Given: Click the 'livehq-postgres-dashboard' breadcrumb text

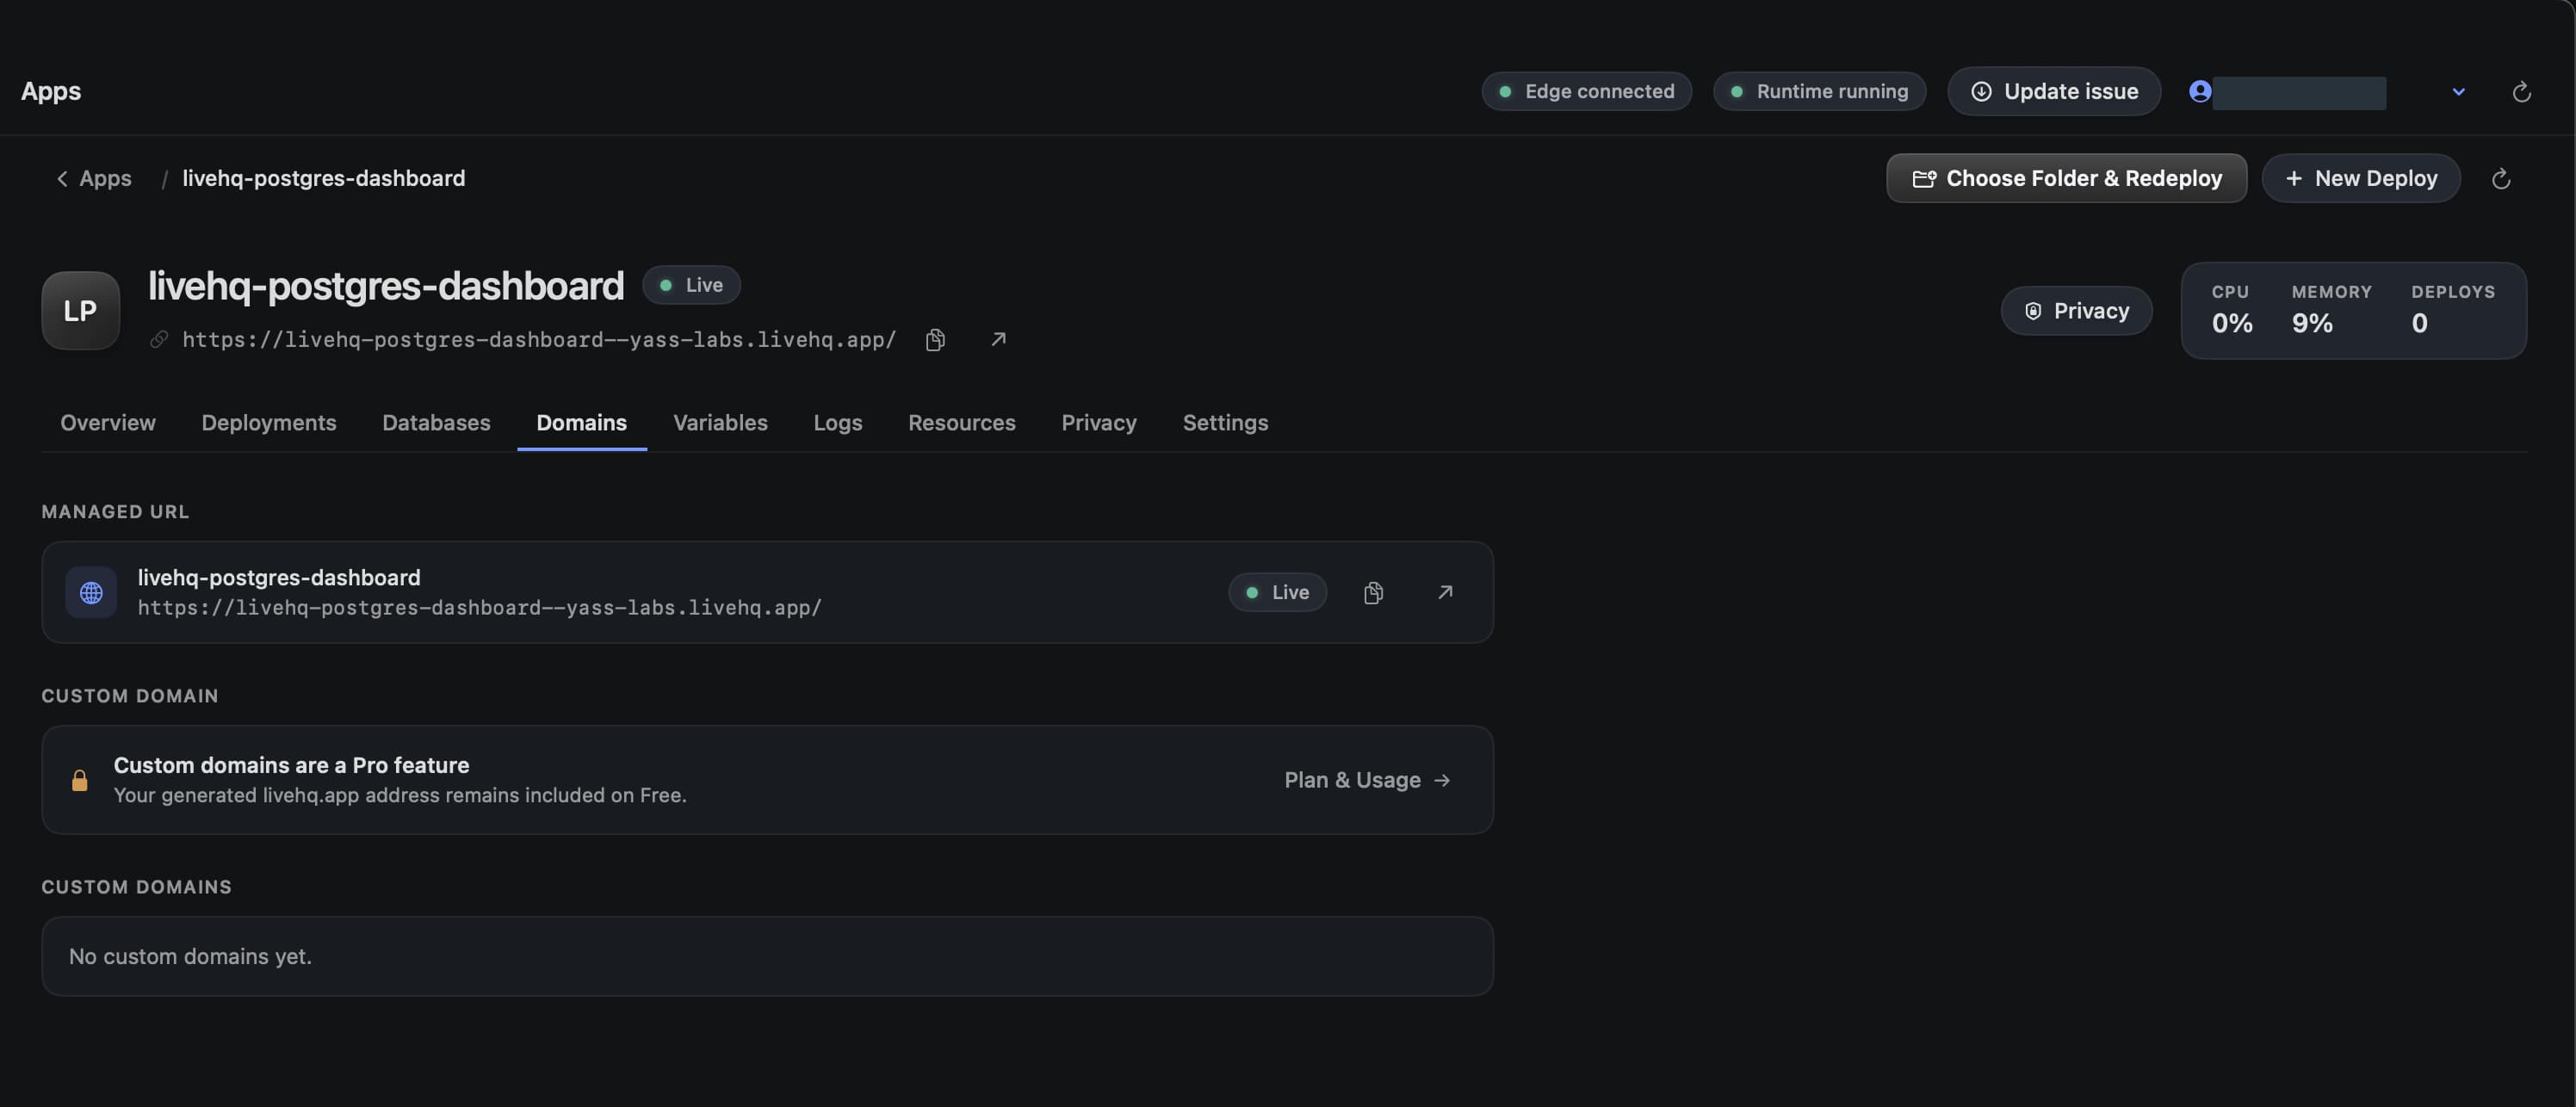Looking at the screenshot, I should point(323,179).
